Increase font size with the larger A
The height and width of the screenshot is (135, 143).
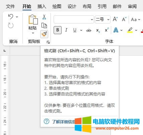tap(115, 19)
